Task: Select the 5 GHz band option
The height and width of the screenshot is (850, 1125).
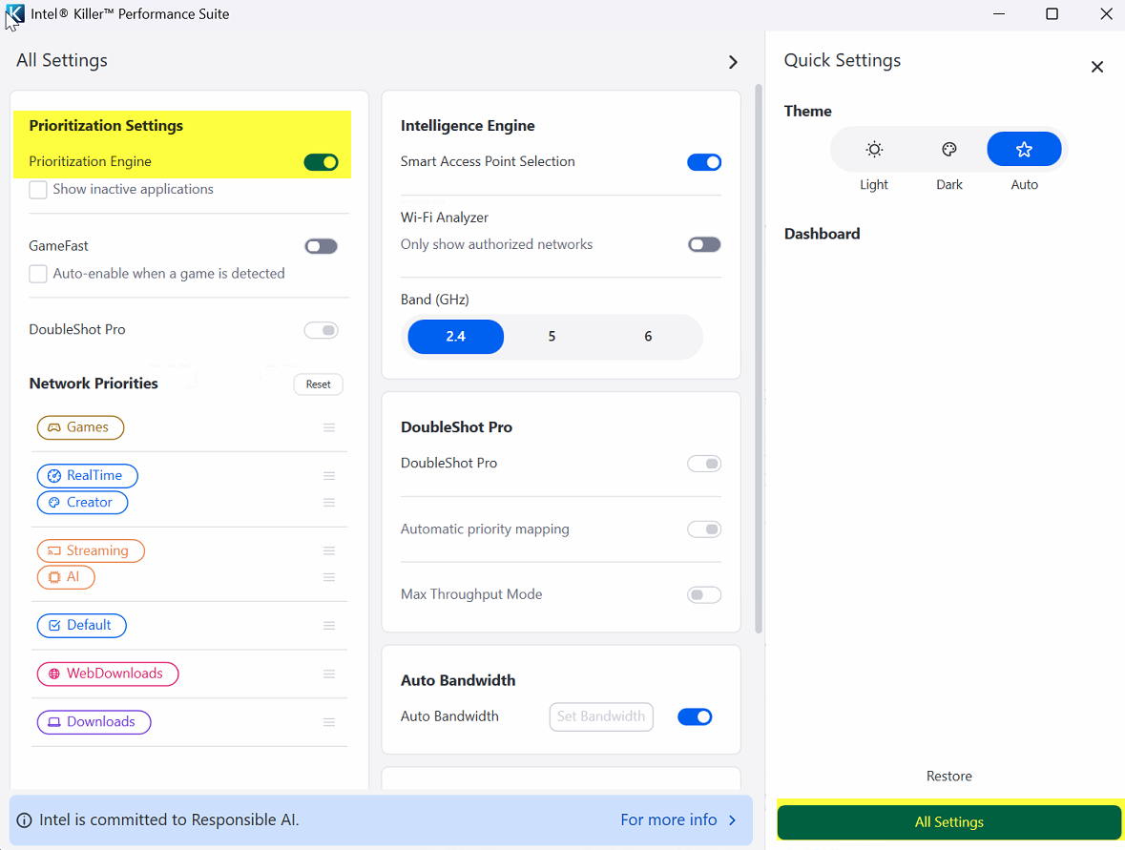Action: point(552,337)
